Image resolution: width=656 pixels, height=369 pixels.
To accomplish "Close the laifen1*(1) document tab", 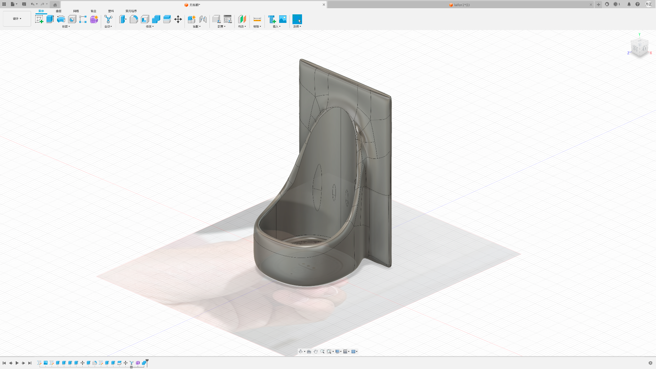I will tap(591, 5).
